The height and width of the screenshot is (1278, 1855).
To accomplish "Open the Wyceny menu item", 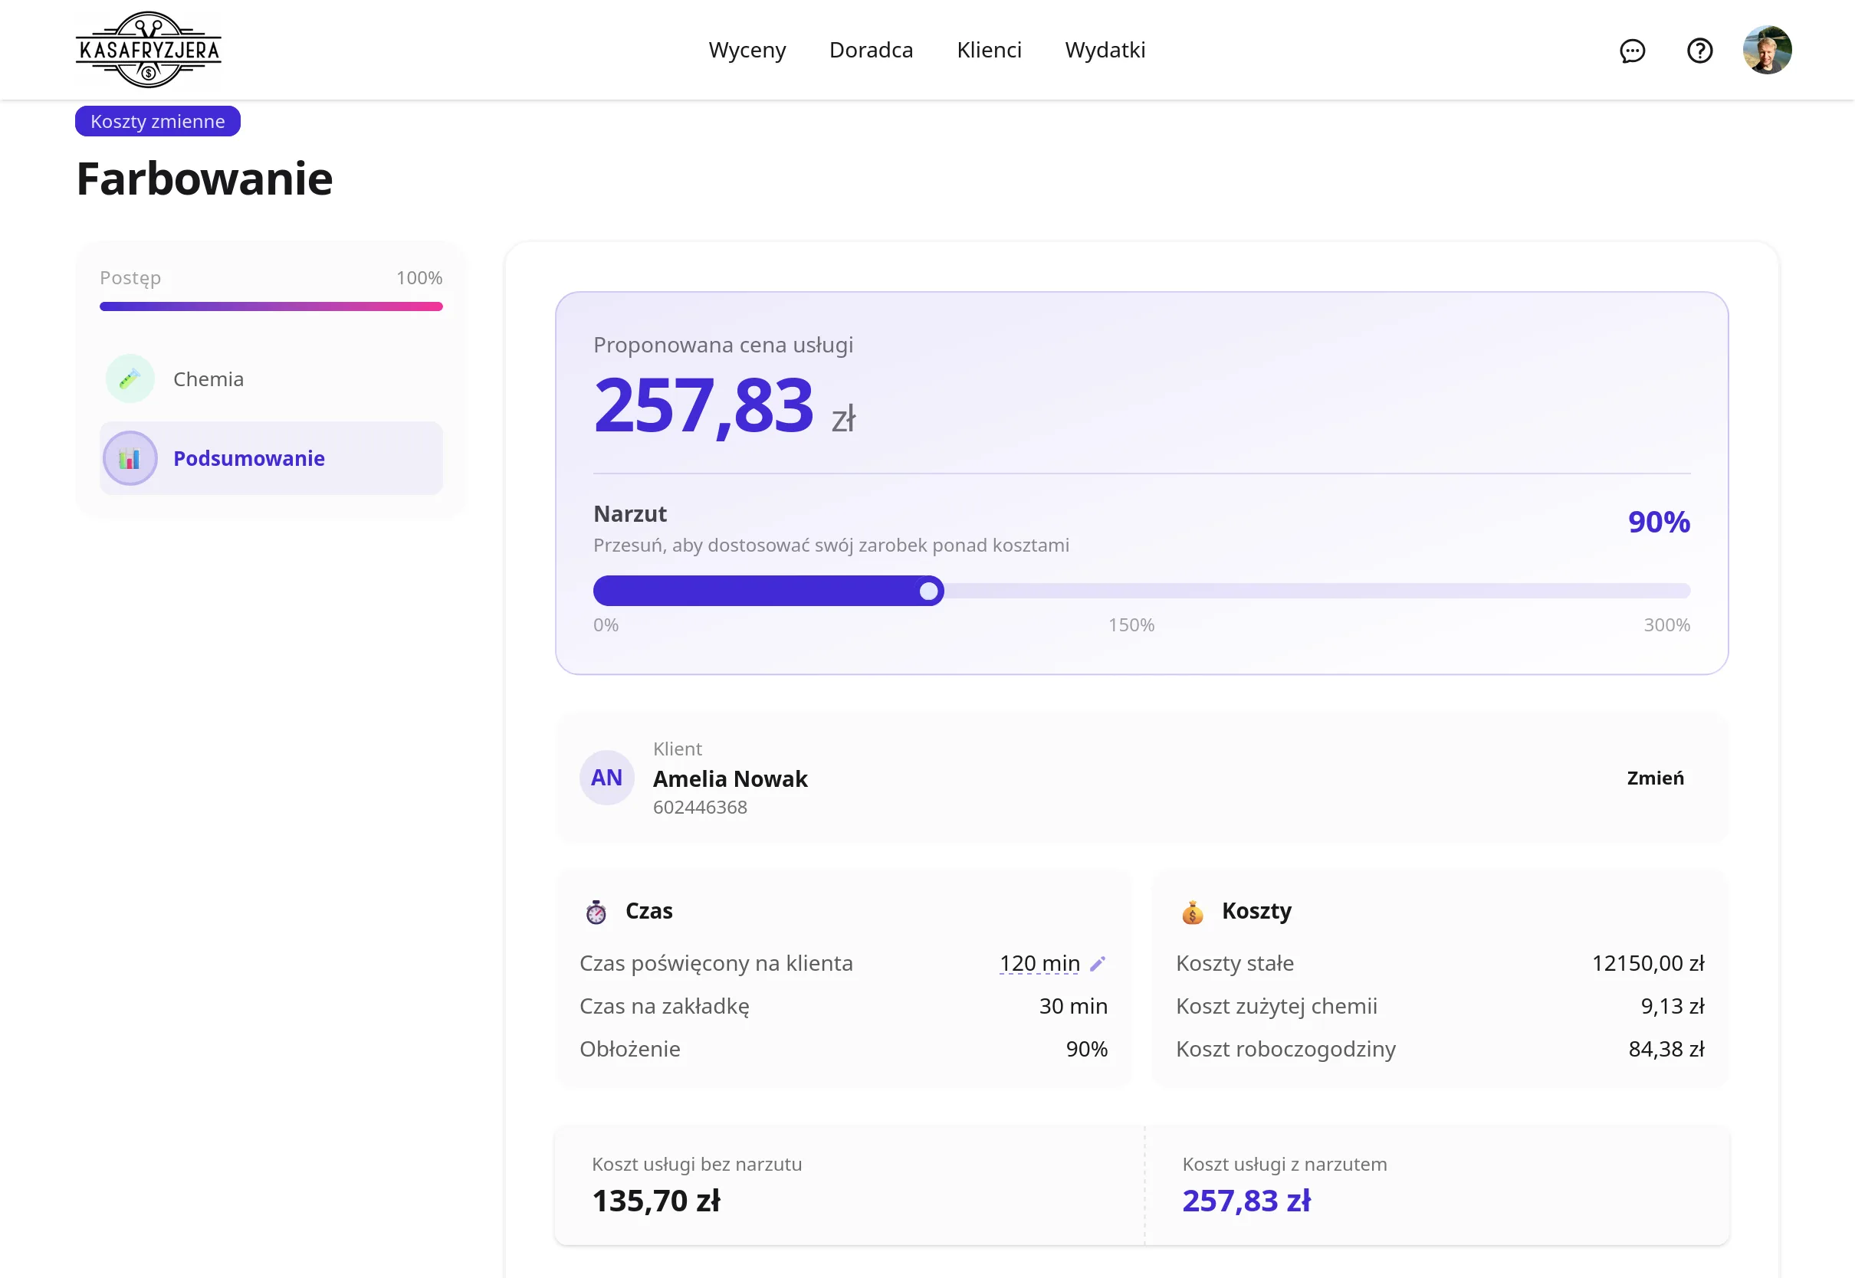I will (747, 50).
